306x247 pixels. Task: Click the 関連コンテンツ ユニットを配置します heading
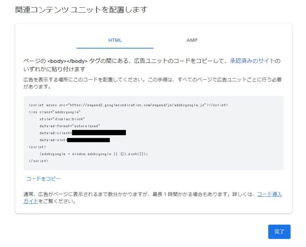pyautogui.click(x=81, y=10)
